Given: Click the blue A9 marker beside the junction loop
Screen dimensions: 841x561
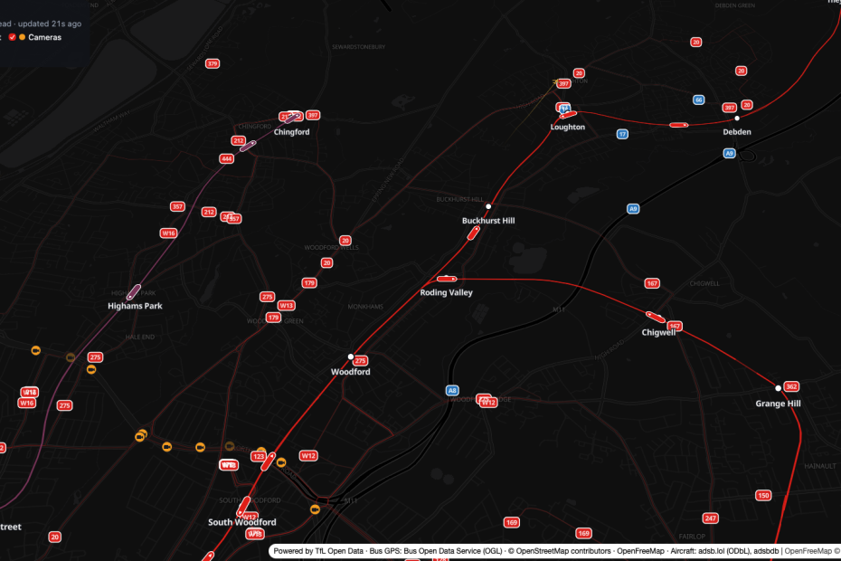Looking at the screenshot, I should coord(729,154).
